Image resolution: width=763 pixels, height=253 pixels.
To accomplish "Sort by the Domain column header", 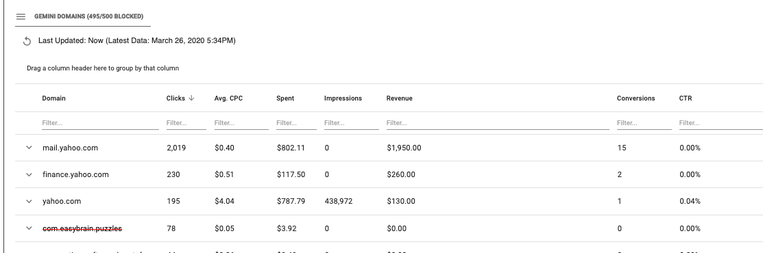I will (53, 98).
